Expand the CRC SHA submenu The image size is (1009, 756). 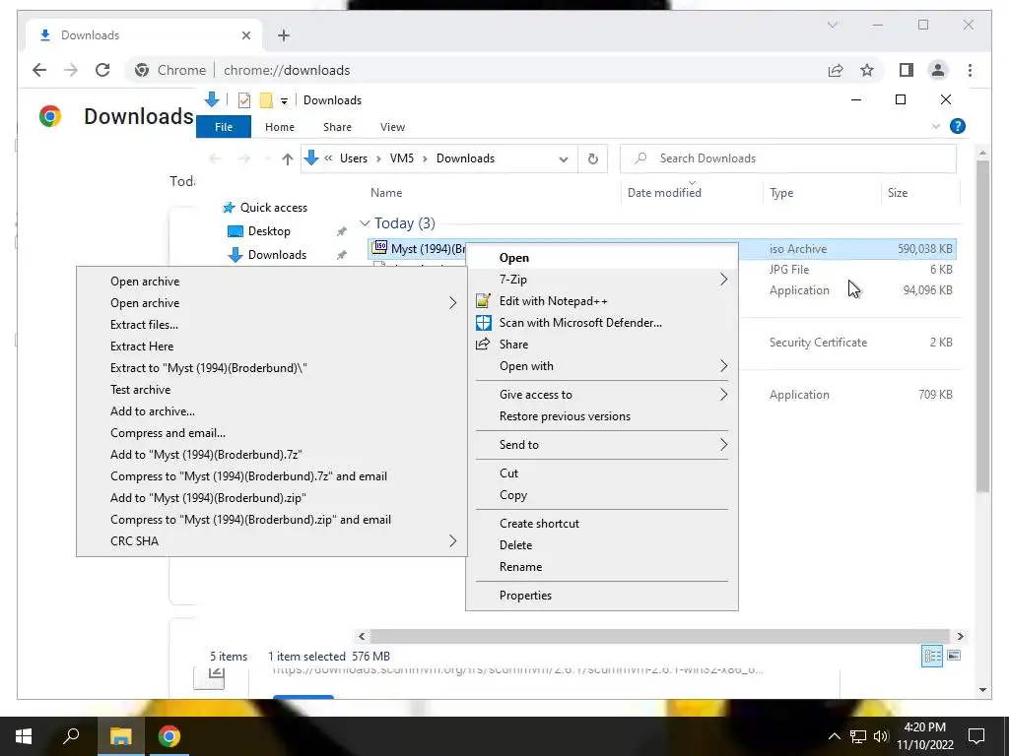point(272,541)
